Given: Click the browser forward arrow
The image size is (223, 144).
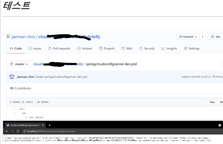Looking at the screenshot, I should 12,131.
